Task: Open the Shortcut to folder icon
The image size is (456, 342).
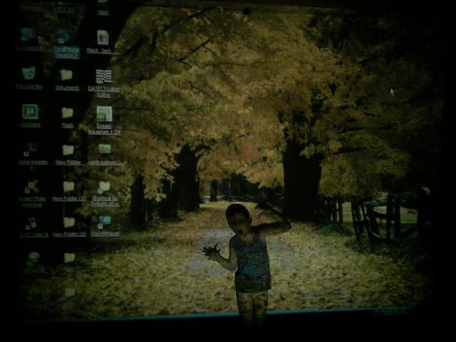Action: coord(104,187)
